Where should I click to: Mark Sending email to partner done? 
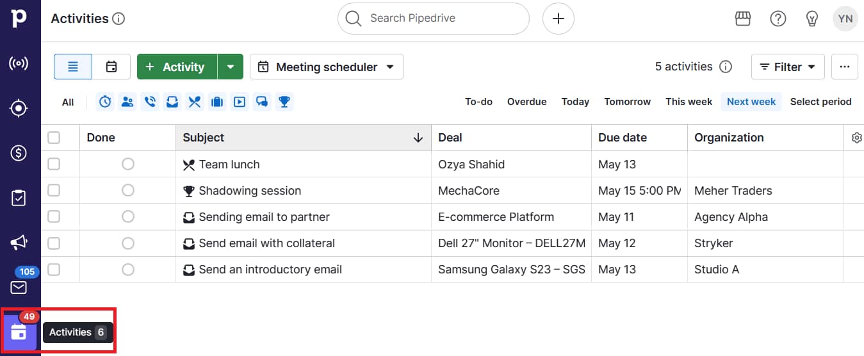pos(128,216)
